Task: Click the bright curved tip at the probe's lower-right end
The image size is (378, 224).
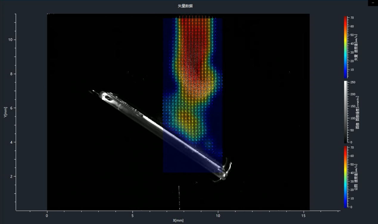Action: click(226, 171)
